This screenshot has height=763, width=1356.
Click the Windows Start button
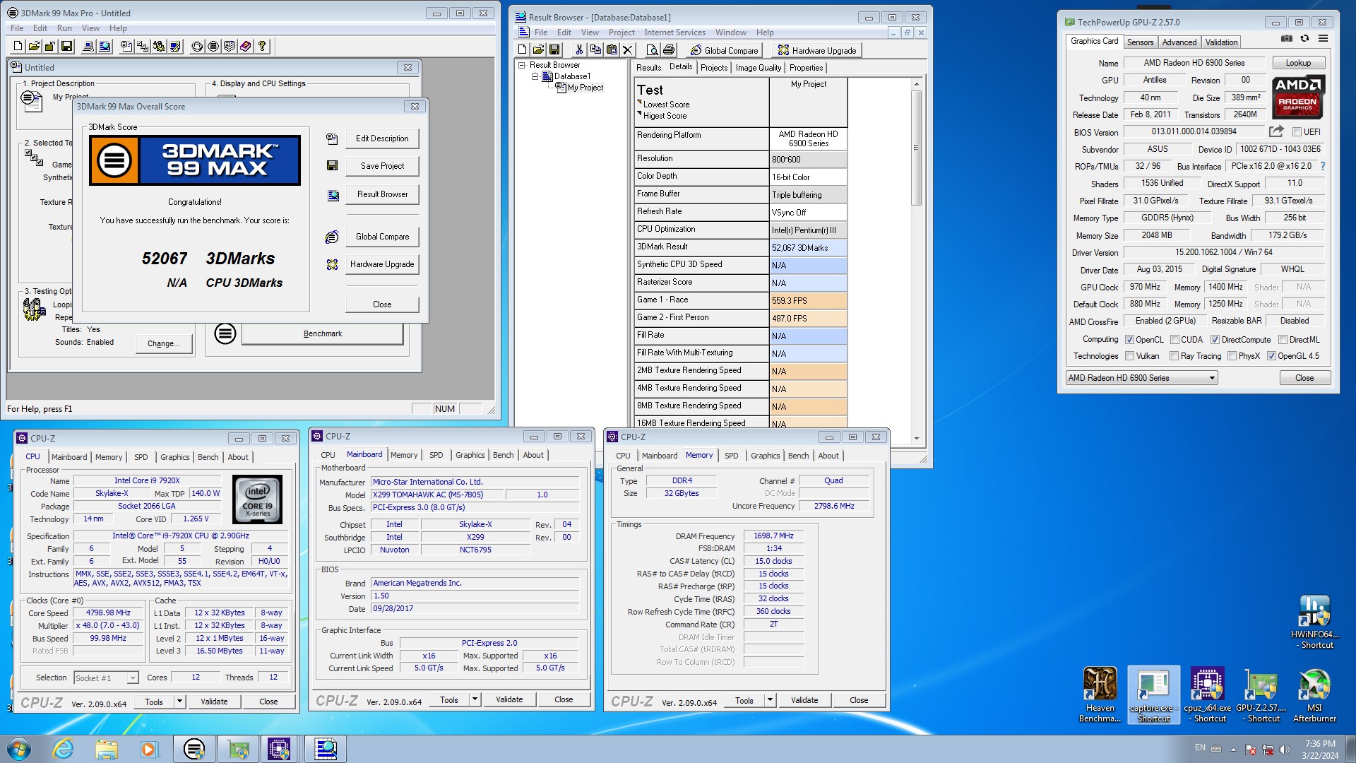coord(19,749)
